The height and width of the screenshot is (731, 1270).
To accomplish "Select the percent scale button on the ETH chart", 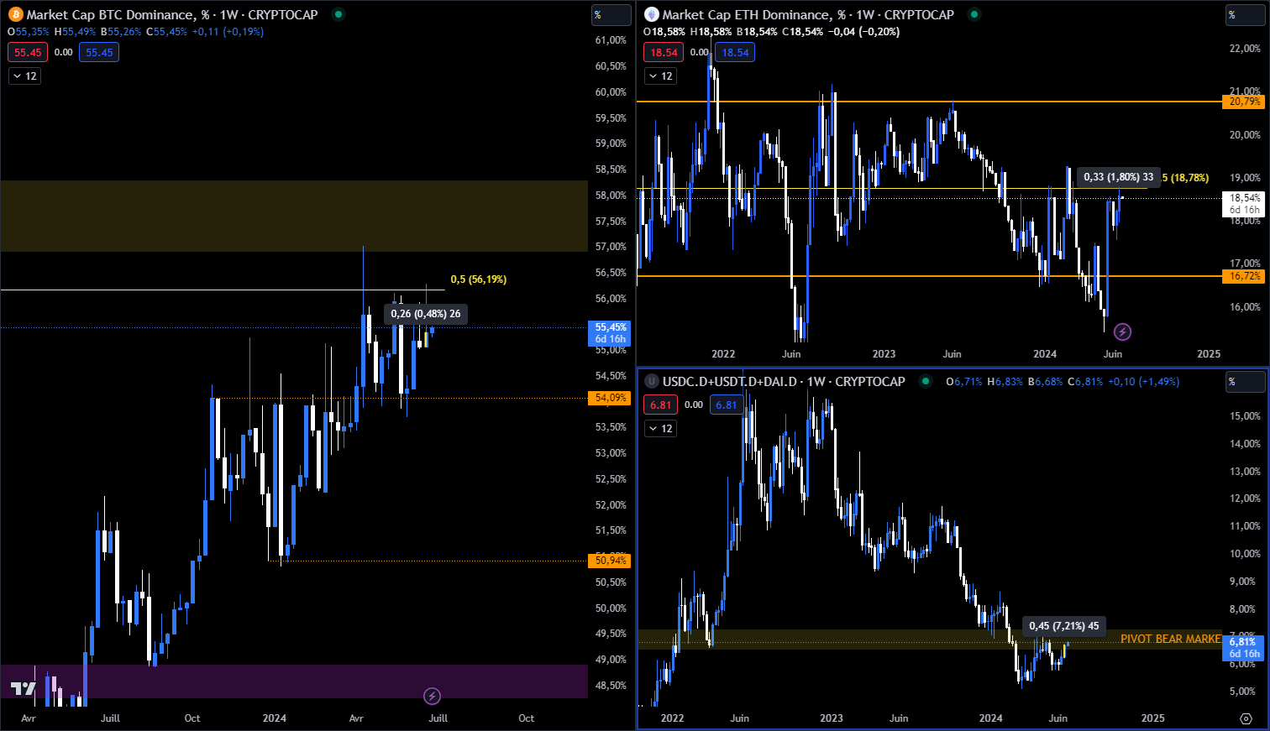I will coord(1246,14).
